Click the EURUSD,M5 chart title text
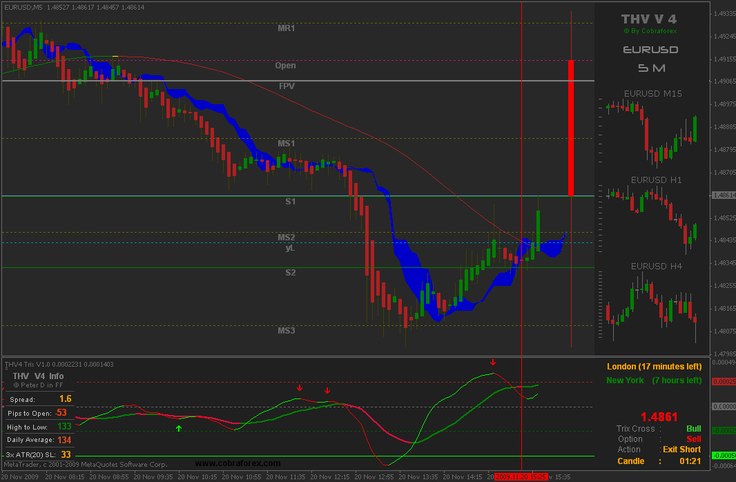Image resolution: width=736 pixels, height=482 pixels. (x=23, y=8)
